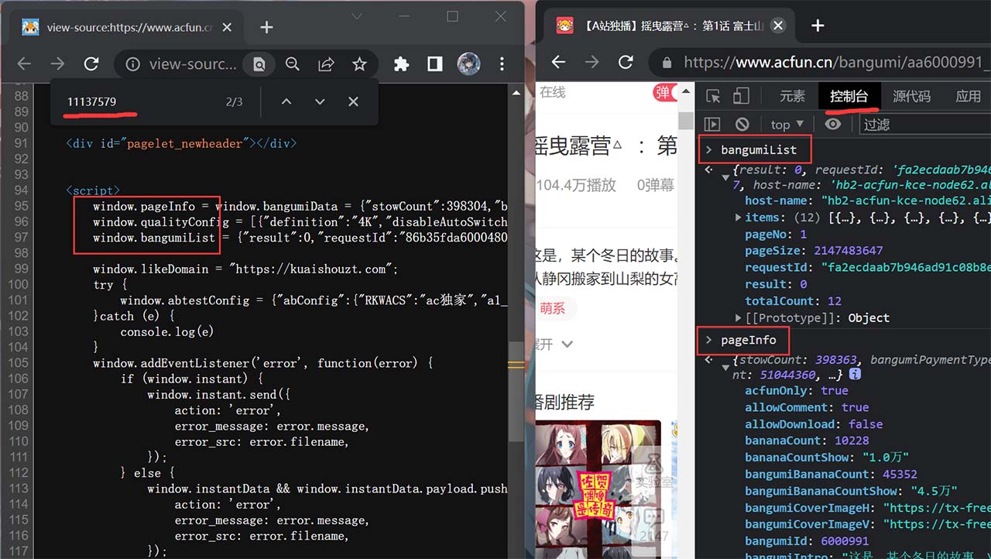Go back in the acfun window
991x559 pixels.
(x=558, y=63)
